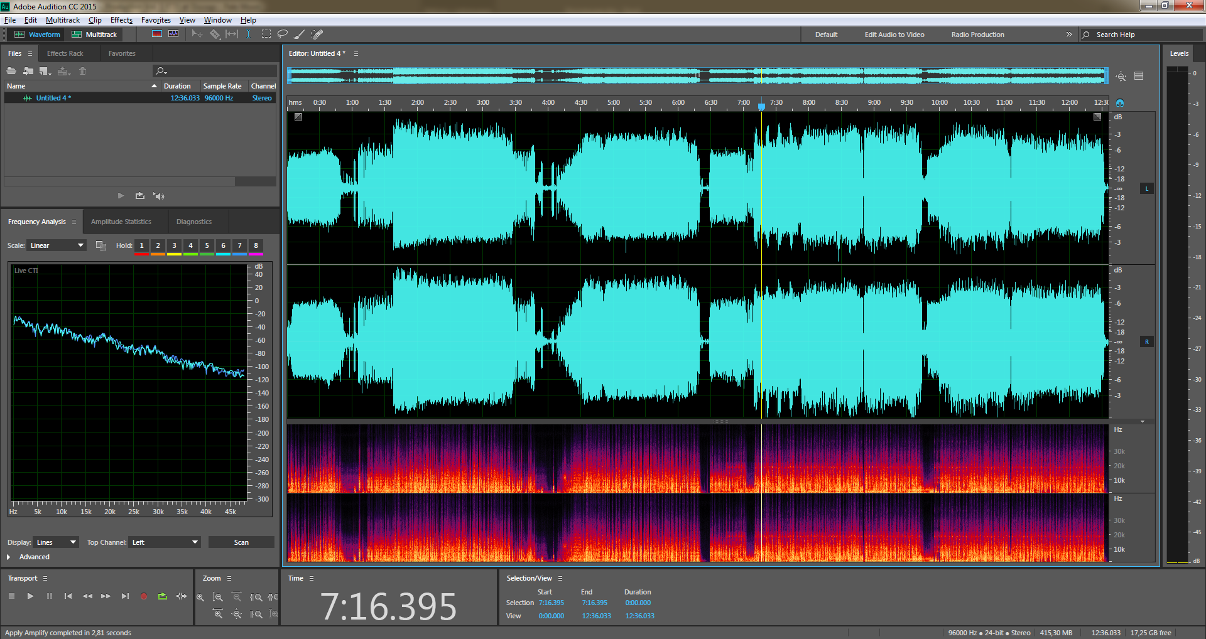Click the red Record button
Viewport: 1206px width, 639px height.
tap(144, 596)
